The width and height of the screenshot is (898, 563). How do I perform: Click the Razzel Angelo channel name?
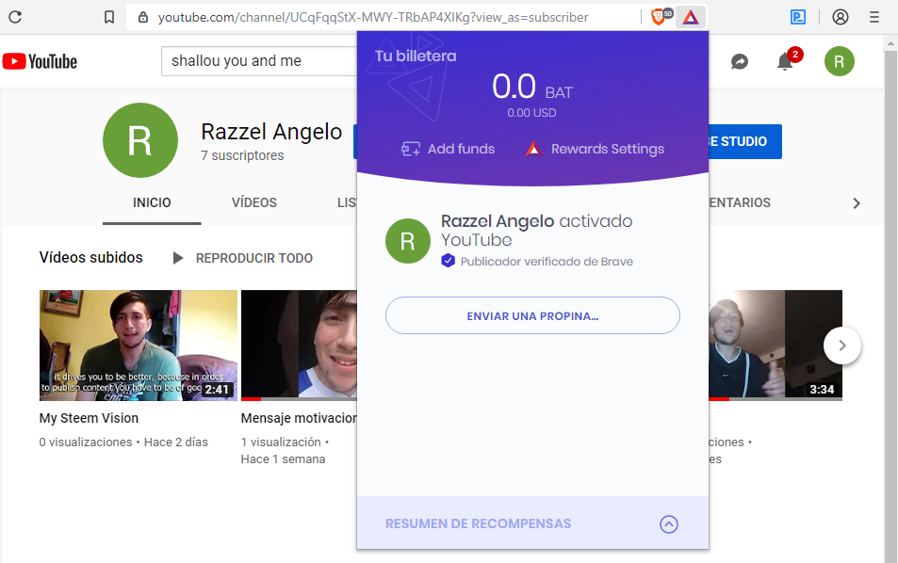[271, 132]
